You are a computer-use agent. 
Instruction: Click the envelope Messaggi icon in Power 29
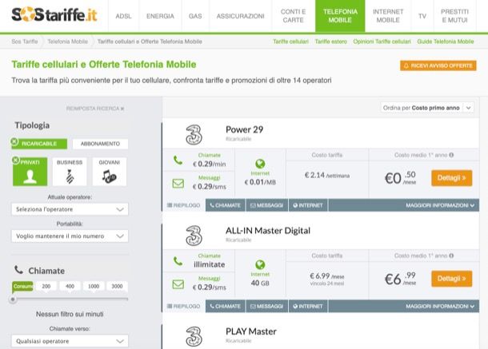pyautogui.click(x=178, y=184)
